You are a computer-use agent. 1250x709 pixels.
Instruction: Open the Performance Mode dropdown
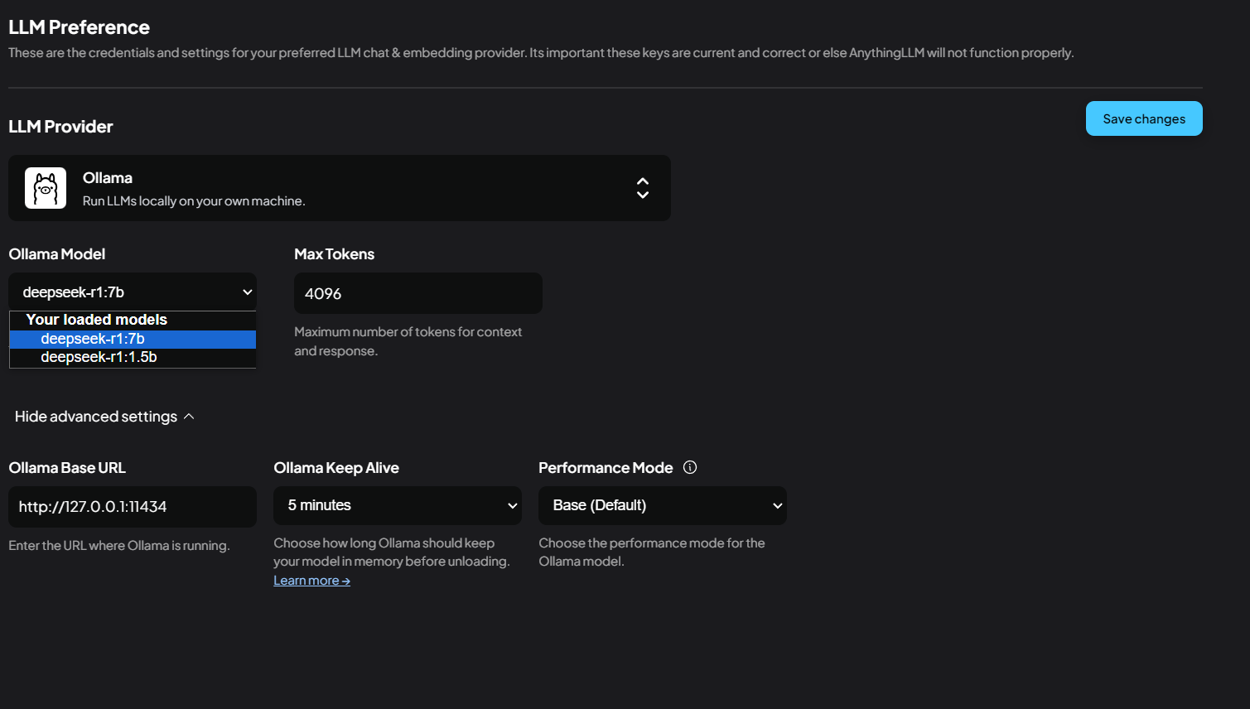tap(663, 505)
